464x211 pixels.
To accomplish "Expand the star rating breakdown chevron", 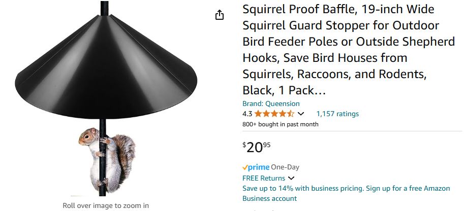I will click(301, 114).
